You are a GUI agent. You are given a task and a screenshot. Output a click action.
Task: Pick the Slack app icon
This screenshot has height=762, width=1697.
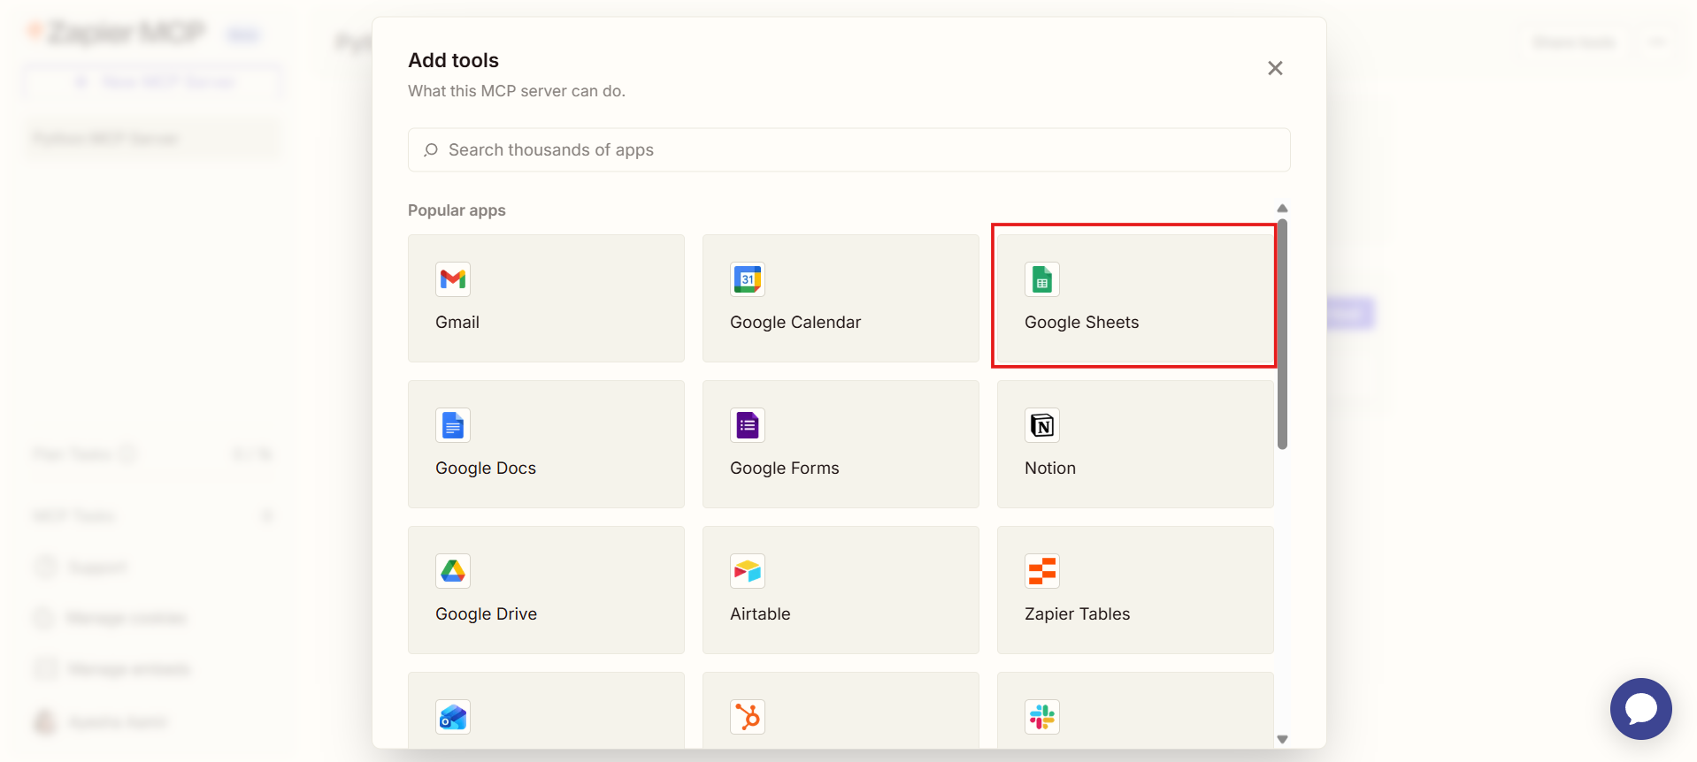(x=1042, y=717)
